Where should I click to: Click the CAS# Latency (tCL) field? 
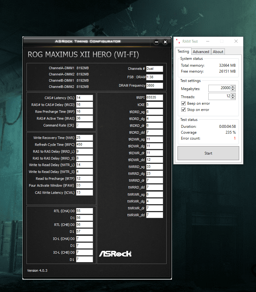point(84,98)
